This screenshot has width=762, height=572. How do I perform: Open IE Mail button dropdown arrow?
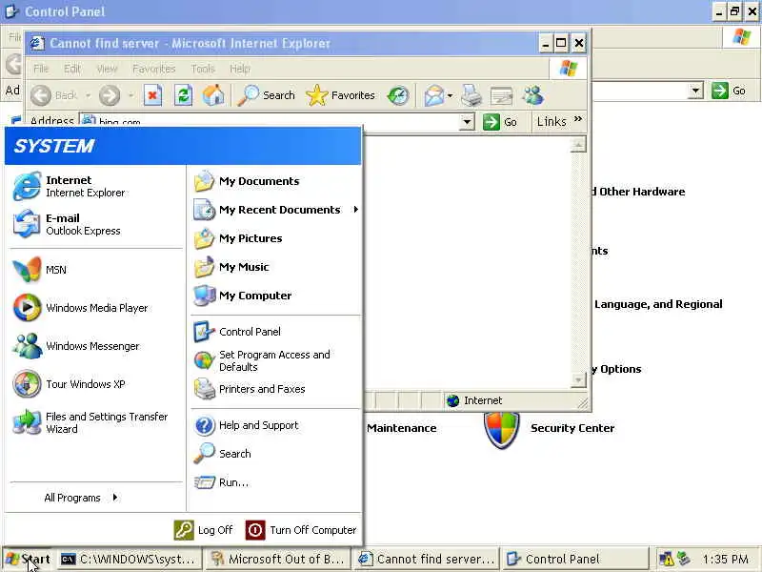450,95
